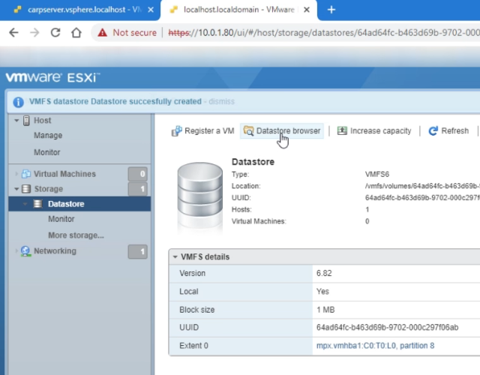This screenshot has height=375, width=480.
Task: Click the Networking globe icon
Action: (25, 251)
